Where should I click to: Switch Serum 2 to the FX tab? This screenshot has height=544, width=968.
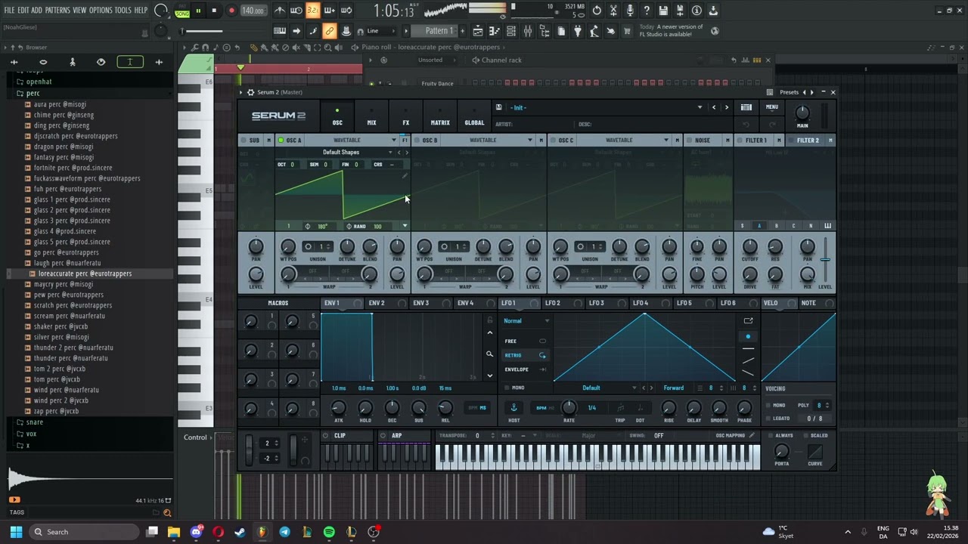coord(405,118)
